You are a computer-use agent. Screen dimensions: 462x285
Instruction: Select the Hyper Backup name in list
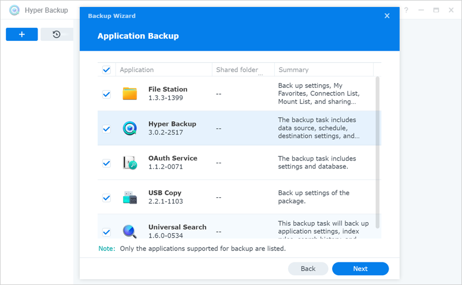(x=172, y=124)
